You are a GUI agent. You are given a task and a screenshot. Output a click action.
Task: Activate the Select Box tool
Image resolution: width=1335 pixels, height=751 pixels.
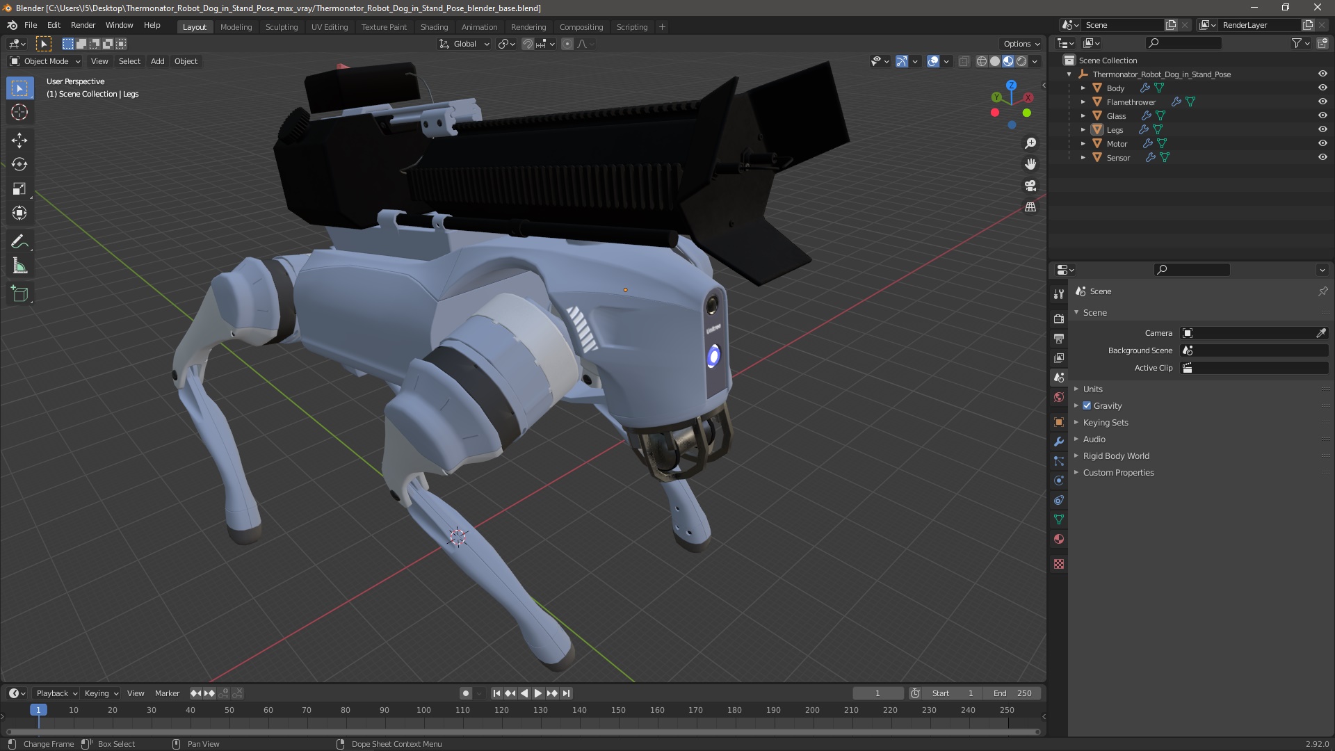(x=19, y=88)
